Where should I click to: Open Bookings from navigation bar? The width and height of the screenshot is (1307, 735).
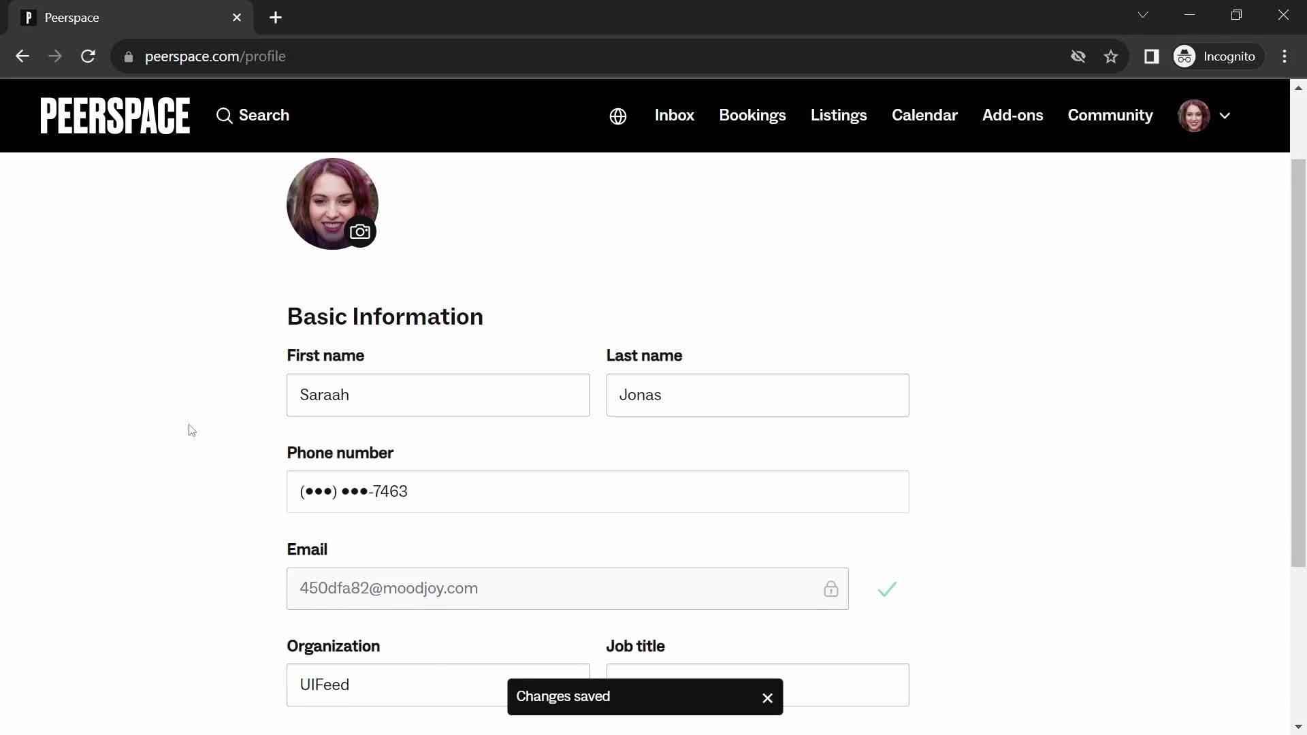point(753,115)
